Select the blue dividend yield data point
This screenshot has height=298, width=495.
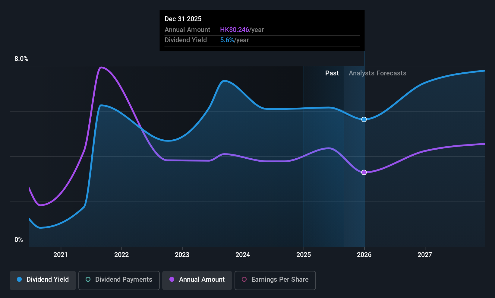(x=364, y=119)
